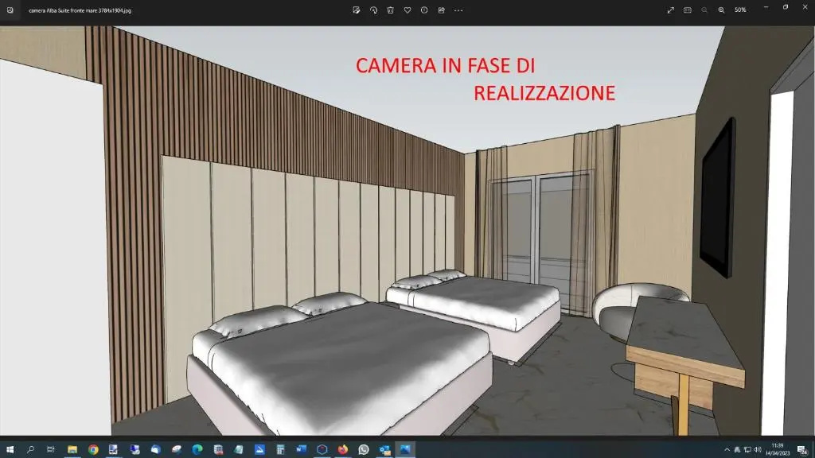This screenshot has height=458, width=815.
Task: Open taskbar Search
Action: click(x=31, y=450)
